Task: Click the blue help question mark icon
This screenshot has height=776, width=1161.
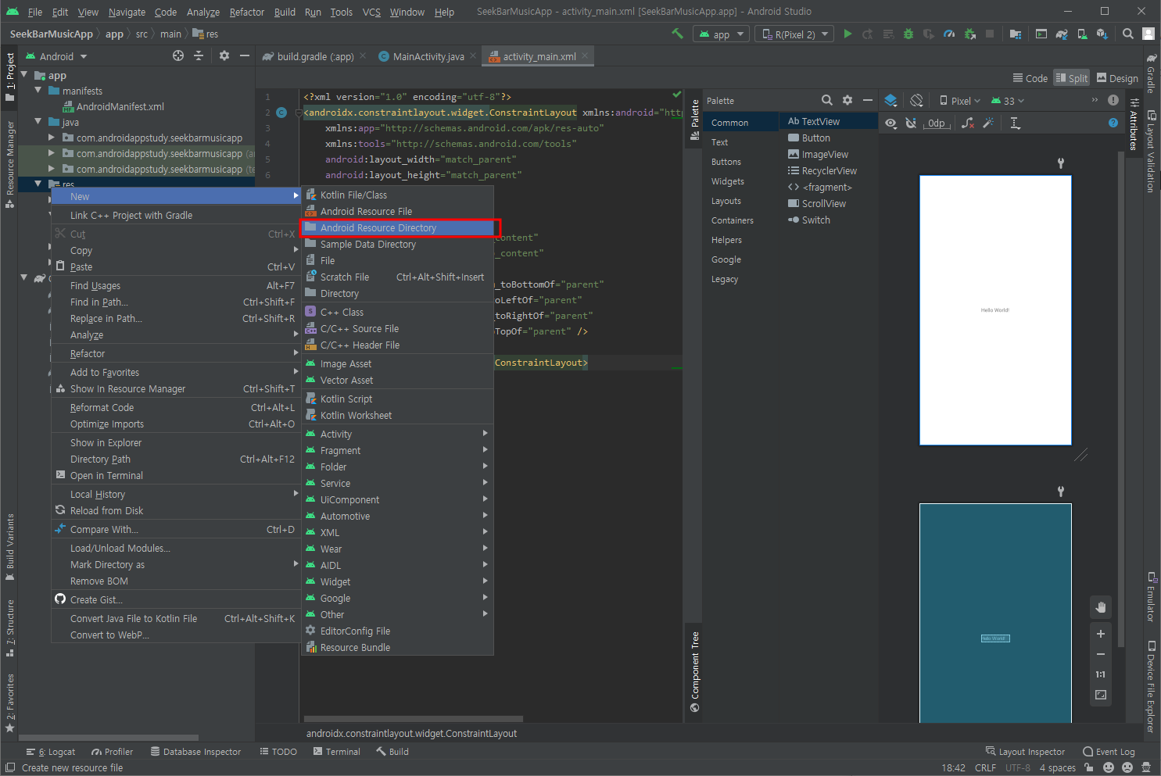Action: point(1113,123)
